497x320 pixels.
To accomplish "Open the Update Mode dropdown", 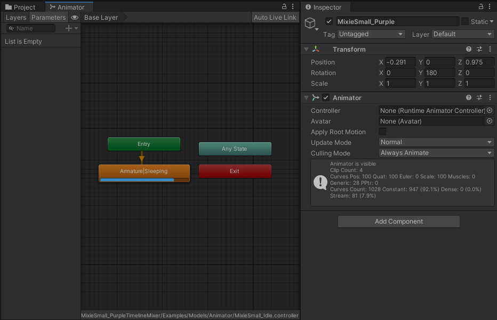I will [436, 142].
